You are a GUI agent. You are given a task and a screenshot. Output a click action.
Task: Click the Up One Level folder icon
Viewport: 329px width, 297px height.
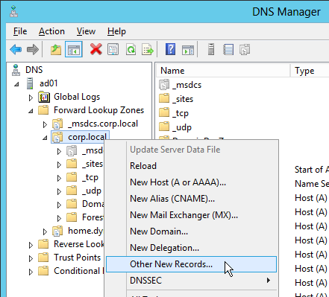(56, 49)
